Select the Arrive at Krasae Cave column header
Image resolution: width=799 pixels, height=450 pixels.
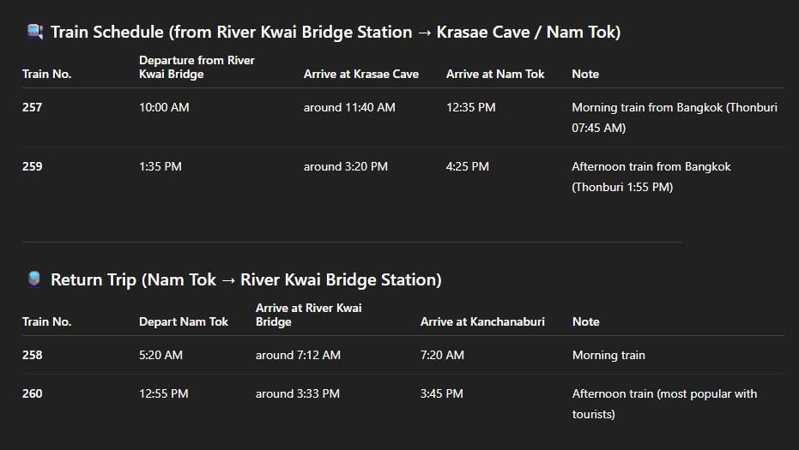(360, 74)
